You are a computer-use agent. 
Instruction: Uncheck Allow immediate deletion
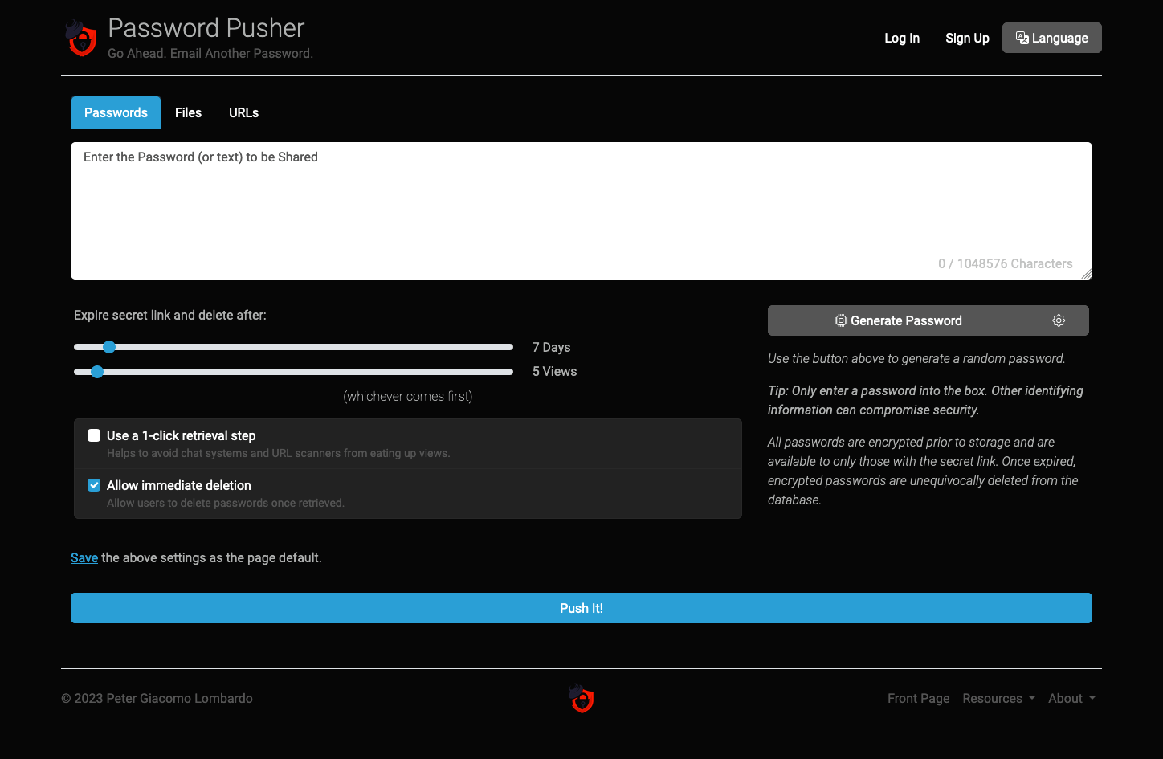coord(94,485)
